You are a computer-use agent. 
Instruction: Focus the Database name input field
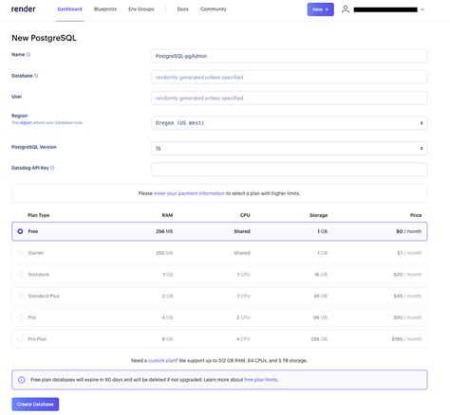pyautogui.click(x=289, y=77)
